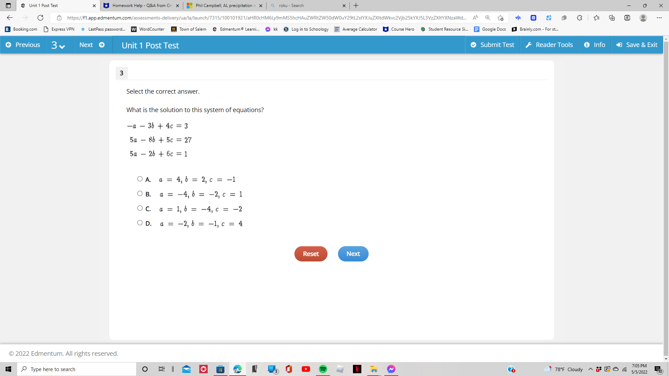Click the Reset button
Screen dimensions: 669x376
311,254
